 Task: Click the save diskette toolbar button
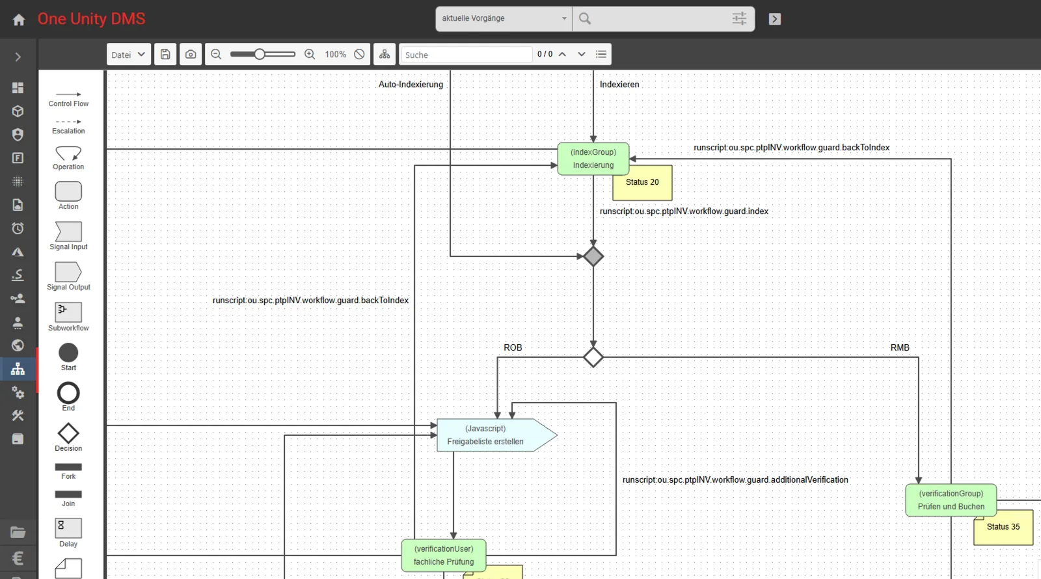(x=165, y=55)
